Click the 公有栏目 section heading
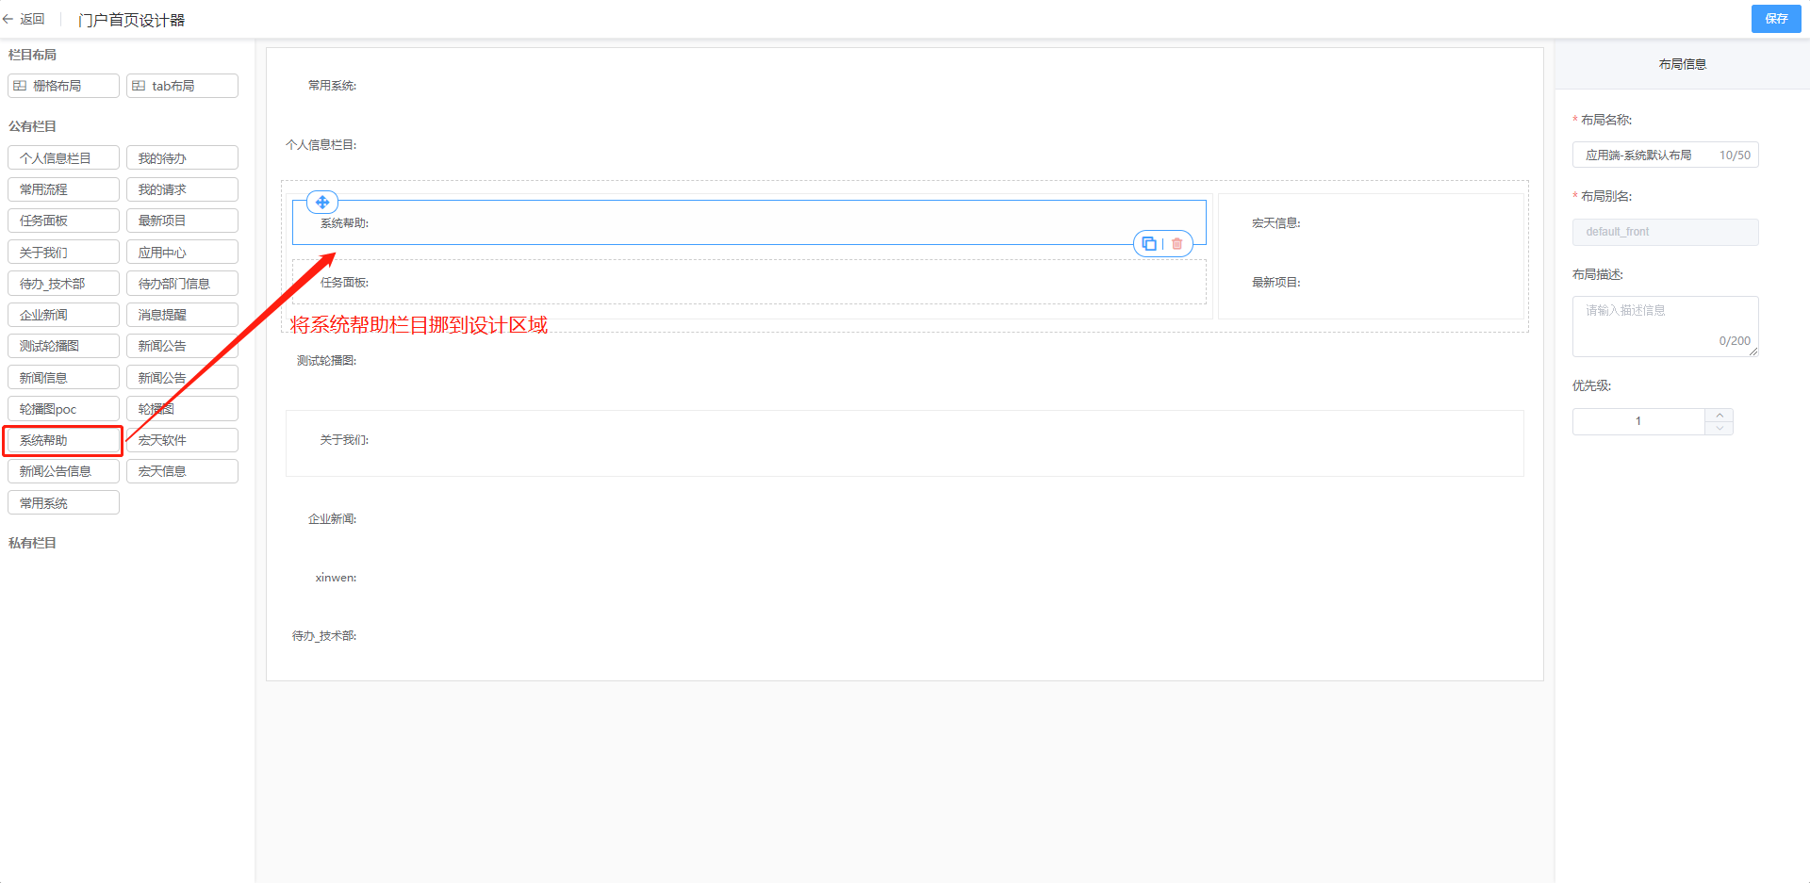The width and height of the screenshot is (1810, 883). coord(32,126)
